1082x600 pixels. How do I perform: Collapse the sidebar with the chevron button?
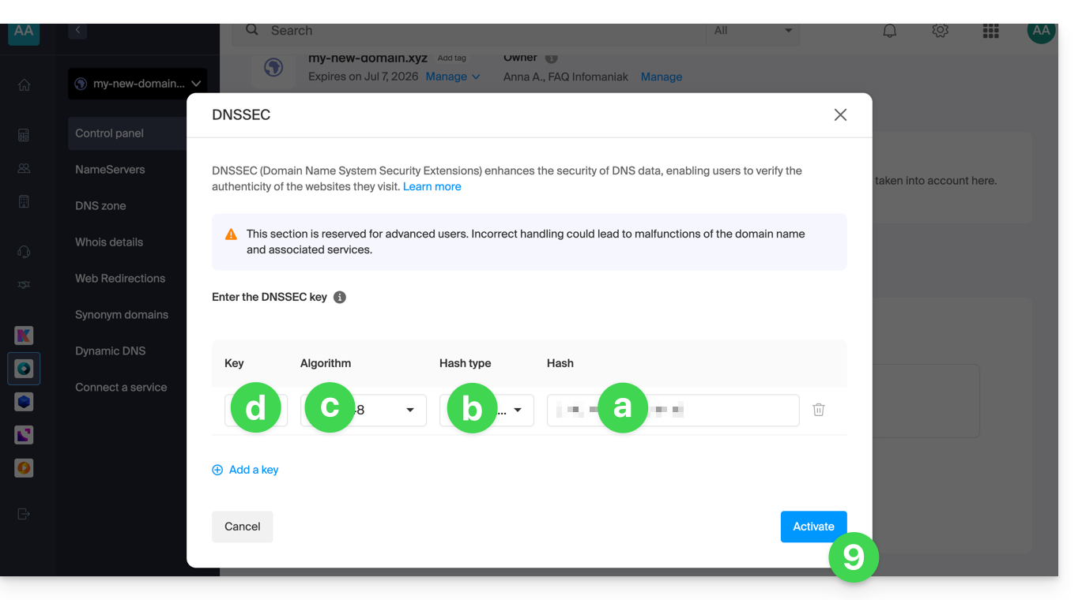click(x=77, y=31)
